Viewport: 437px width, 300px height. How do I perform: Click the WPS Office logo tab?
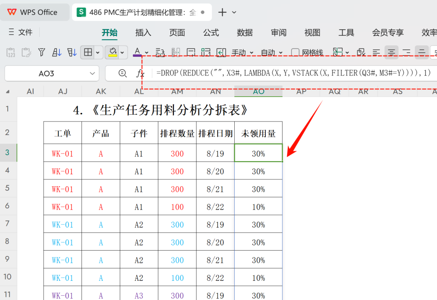click(x=35, y=12)
